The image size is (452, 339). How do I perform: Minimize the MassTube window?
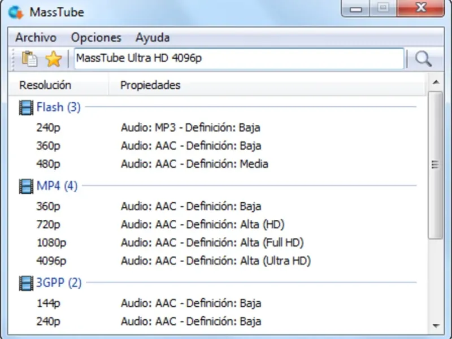click(x=356, y=9)
